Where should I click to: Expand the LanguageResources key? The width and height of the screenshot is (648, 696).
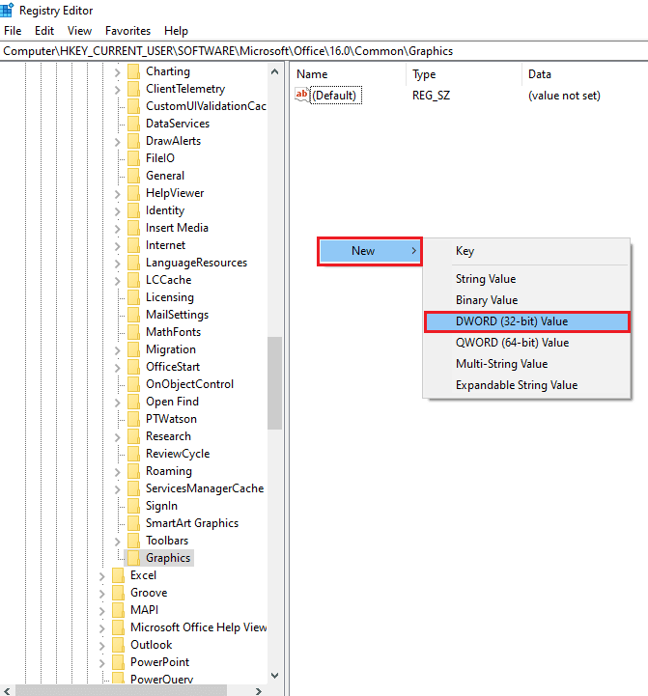tap(117, 264)
